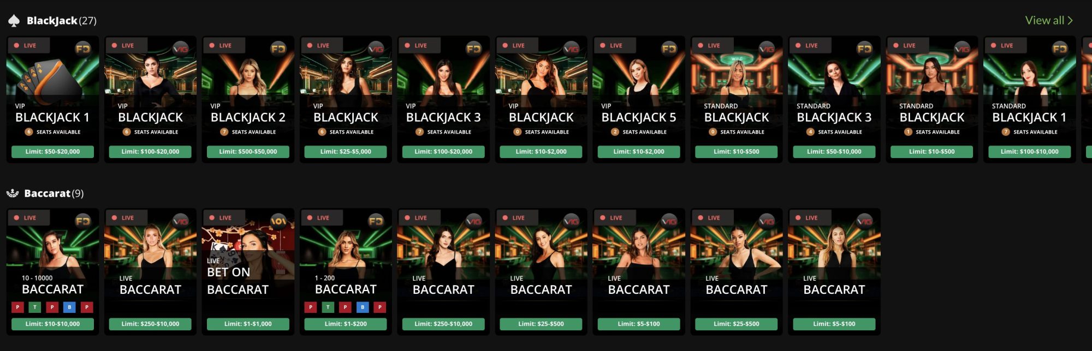Click FD badge on 1 - 200 Baccarat card

coord(376,221)
